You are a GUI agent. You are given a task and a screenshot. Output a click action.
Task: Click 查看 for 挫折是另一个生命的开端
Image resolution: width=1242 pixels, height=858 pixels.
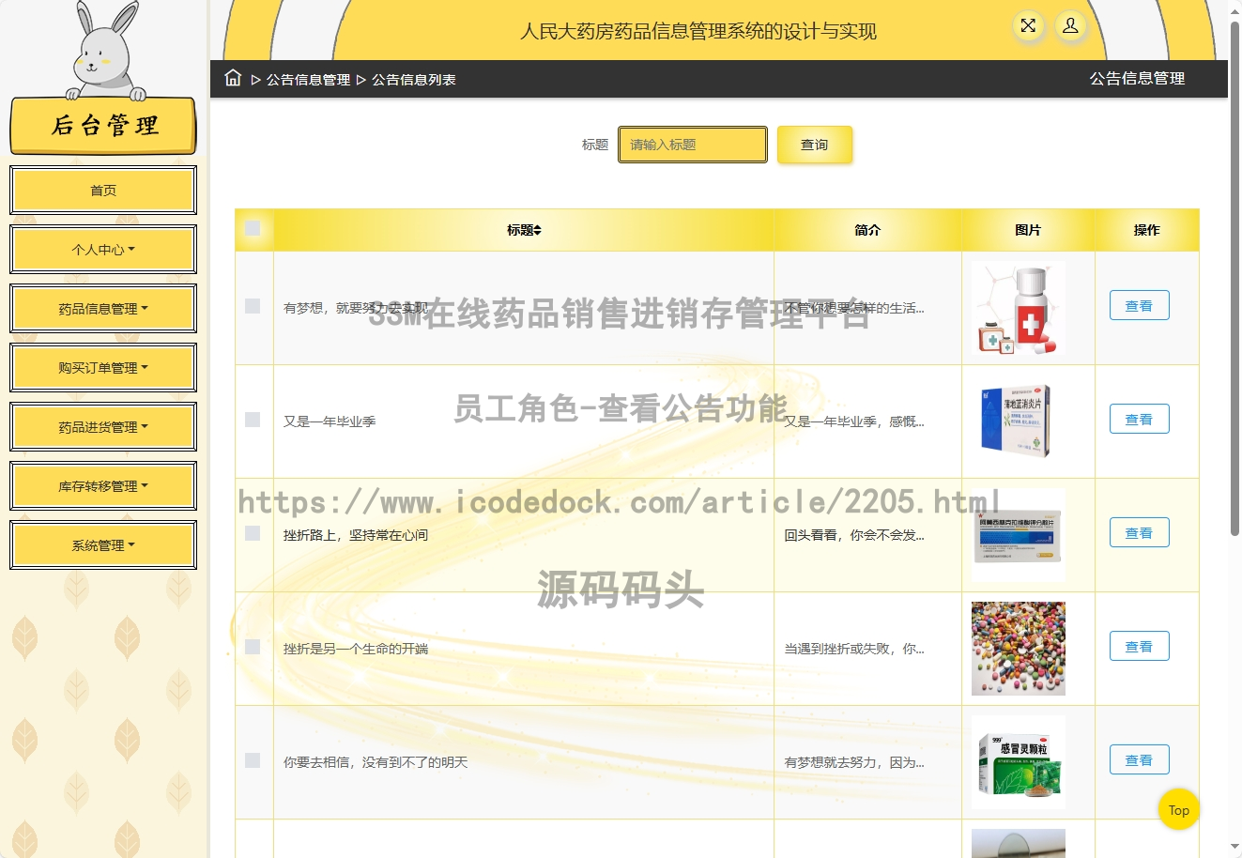(x=1139, y=646)
